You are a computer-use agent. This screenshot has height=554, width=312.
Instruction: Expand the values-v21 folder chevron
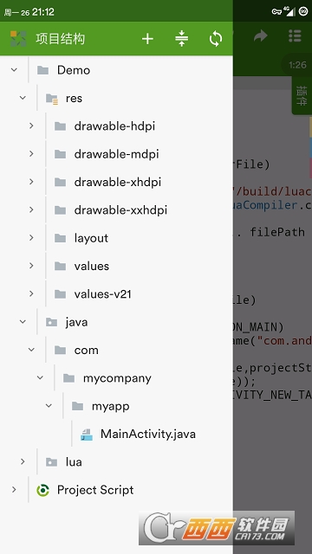[31, 293]
